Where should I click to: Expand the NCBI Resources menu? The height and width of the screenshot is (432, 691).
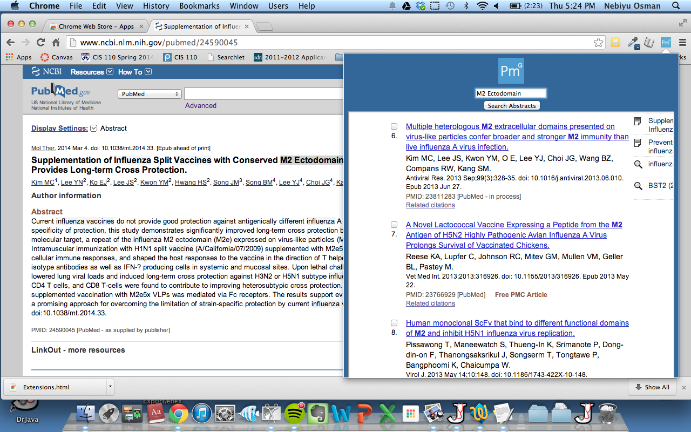(92, 72)
